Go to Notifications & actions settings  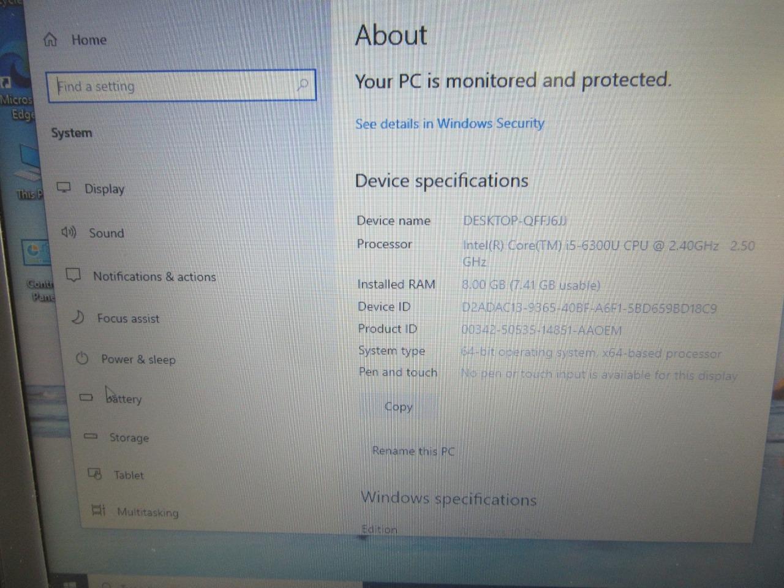click(x=154, y=276)
